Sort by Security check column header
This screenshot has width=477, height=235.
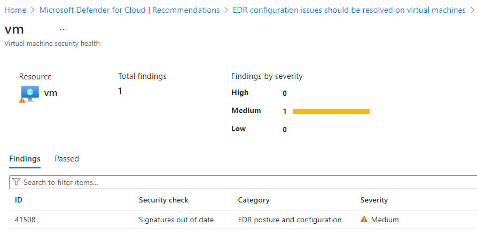[x=163, y=200]
